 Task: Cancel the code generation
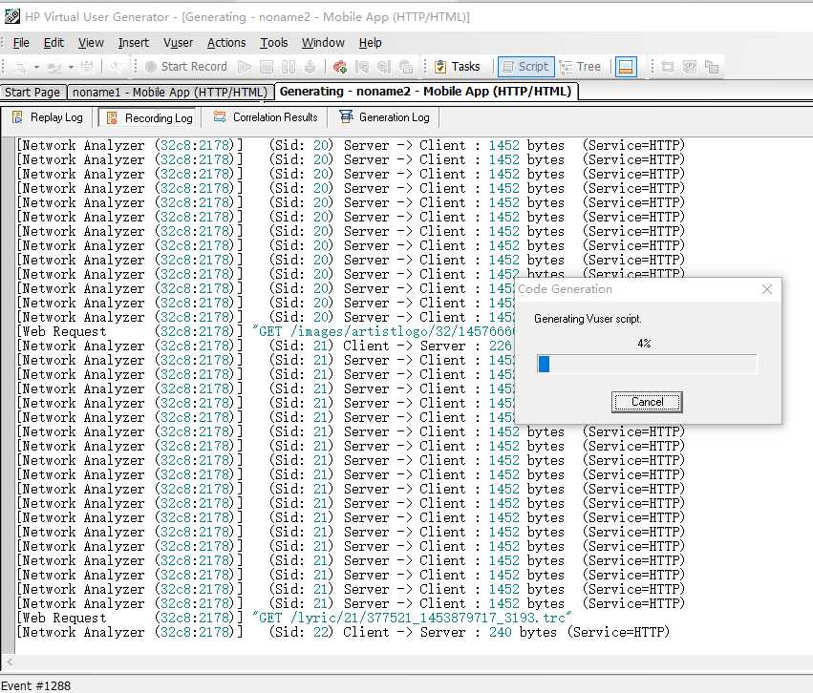tap(647, 402)
